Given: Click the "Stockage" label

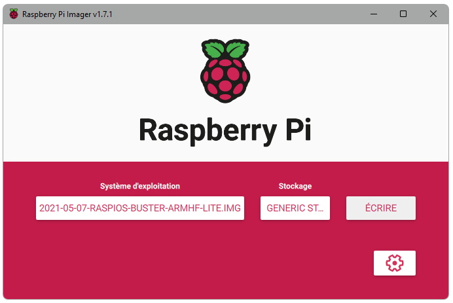Looking at the screenshot, I should (295, 186).
